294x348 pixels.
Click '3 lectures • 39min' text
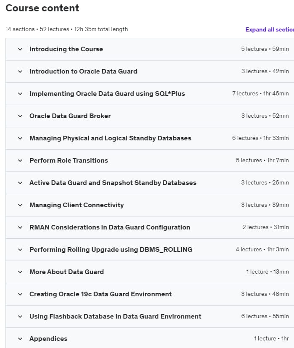coord(265,205)
